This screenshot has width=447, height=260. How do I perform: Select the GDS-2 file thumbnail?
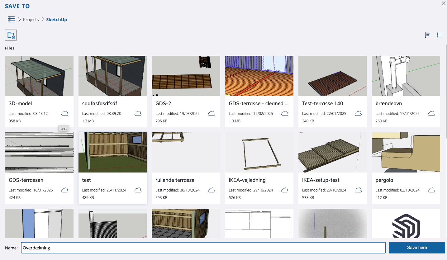click(186, 76)
